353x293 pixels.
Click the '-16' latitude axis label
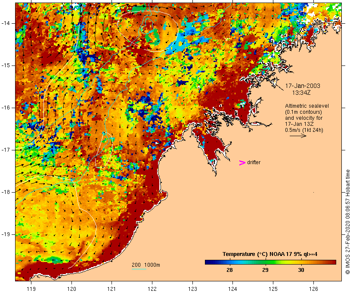(6, 108)
